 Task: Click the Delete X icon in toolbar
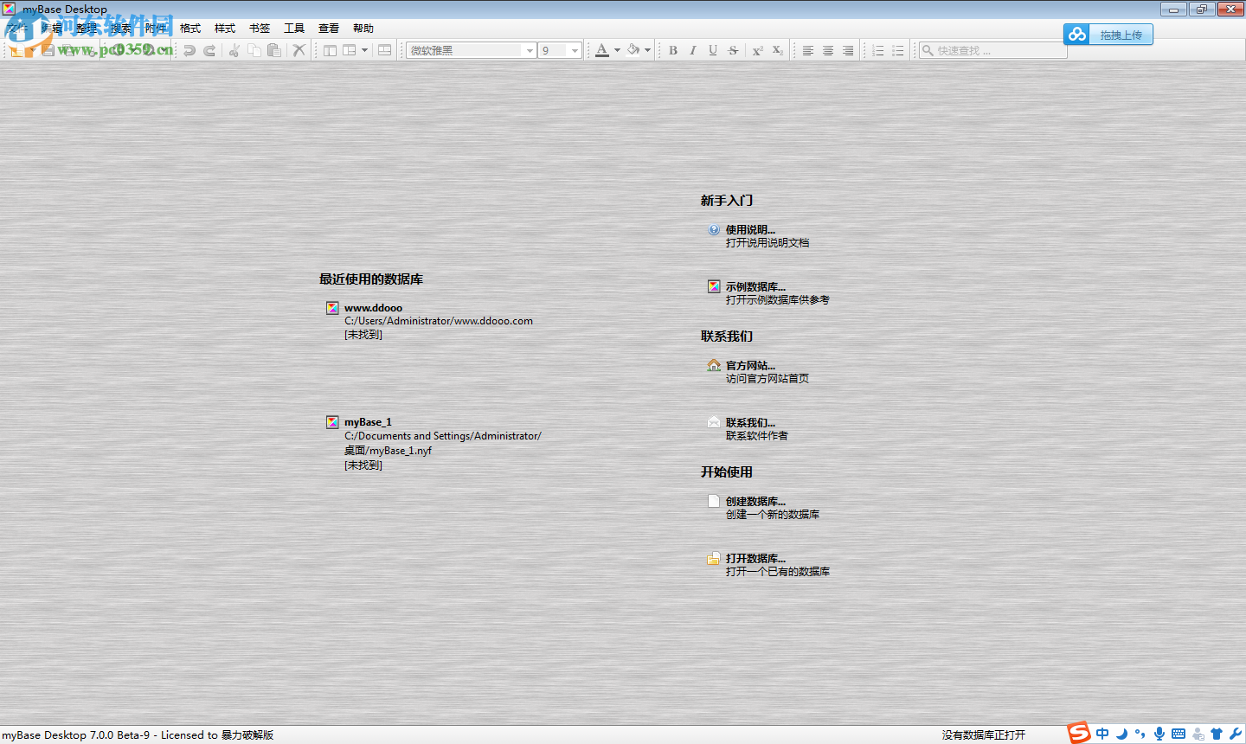pyautogui.click(x=299, y=50)
